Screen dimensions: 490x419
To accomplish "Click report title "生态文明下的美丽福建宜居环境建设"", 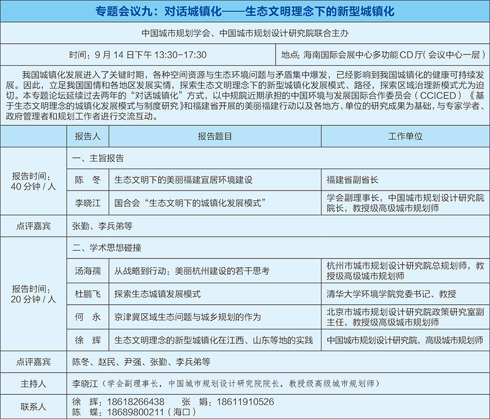I will tap(183, 179).
